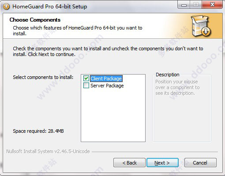Select the highlighted Client Package label

(106, 79)
